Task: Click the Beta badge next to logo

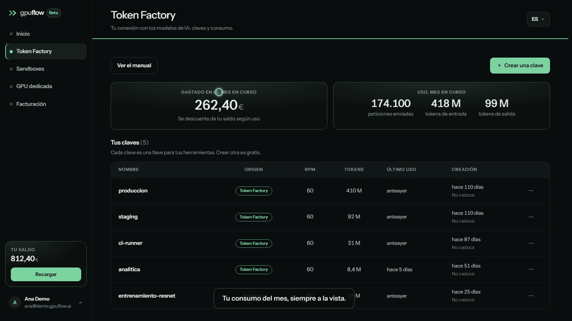Action: (x=54, y=13)
